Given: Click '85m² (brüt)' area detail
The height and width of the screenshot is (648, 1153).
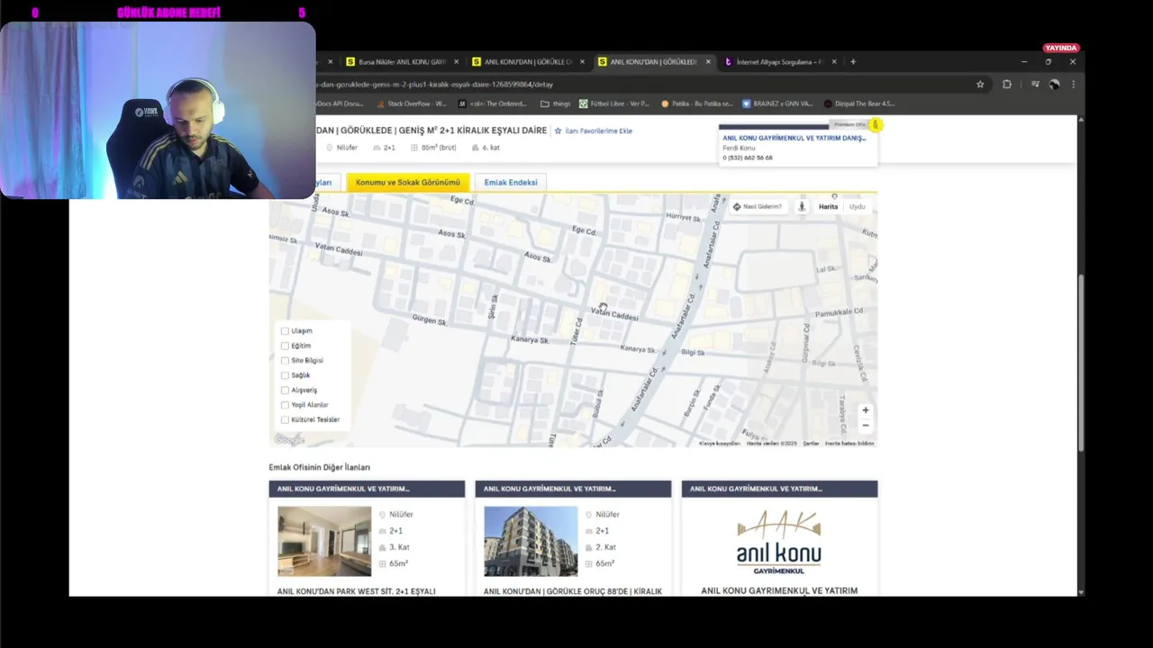Looking at the screenshot, I should (433, 148).
